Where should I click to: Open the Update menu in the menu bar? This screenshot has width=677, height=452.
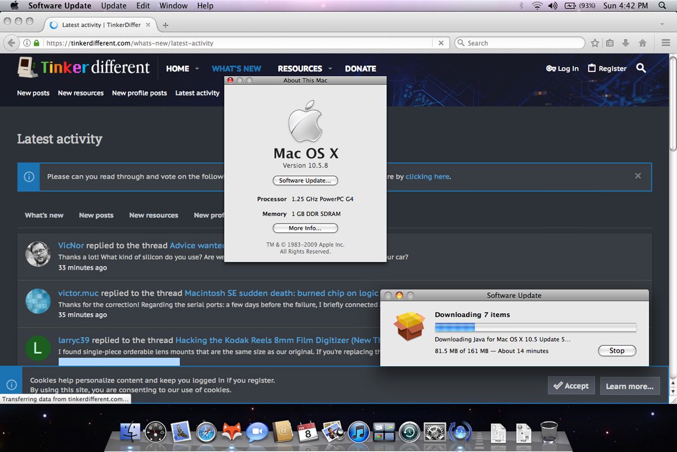113,6
